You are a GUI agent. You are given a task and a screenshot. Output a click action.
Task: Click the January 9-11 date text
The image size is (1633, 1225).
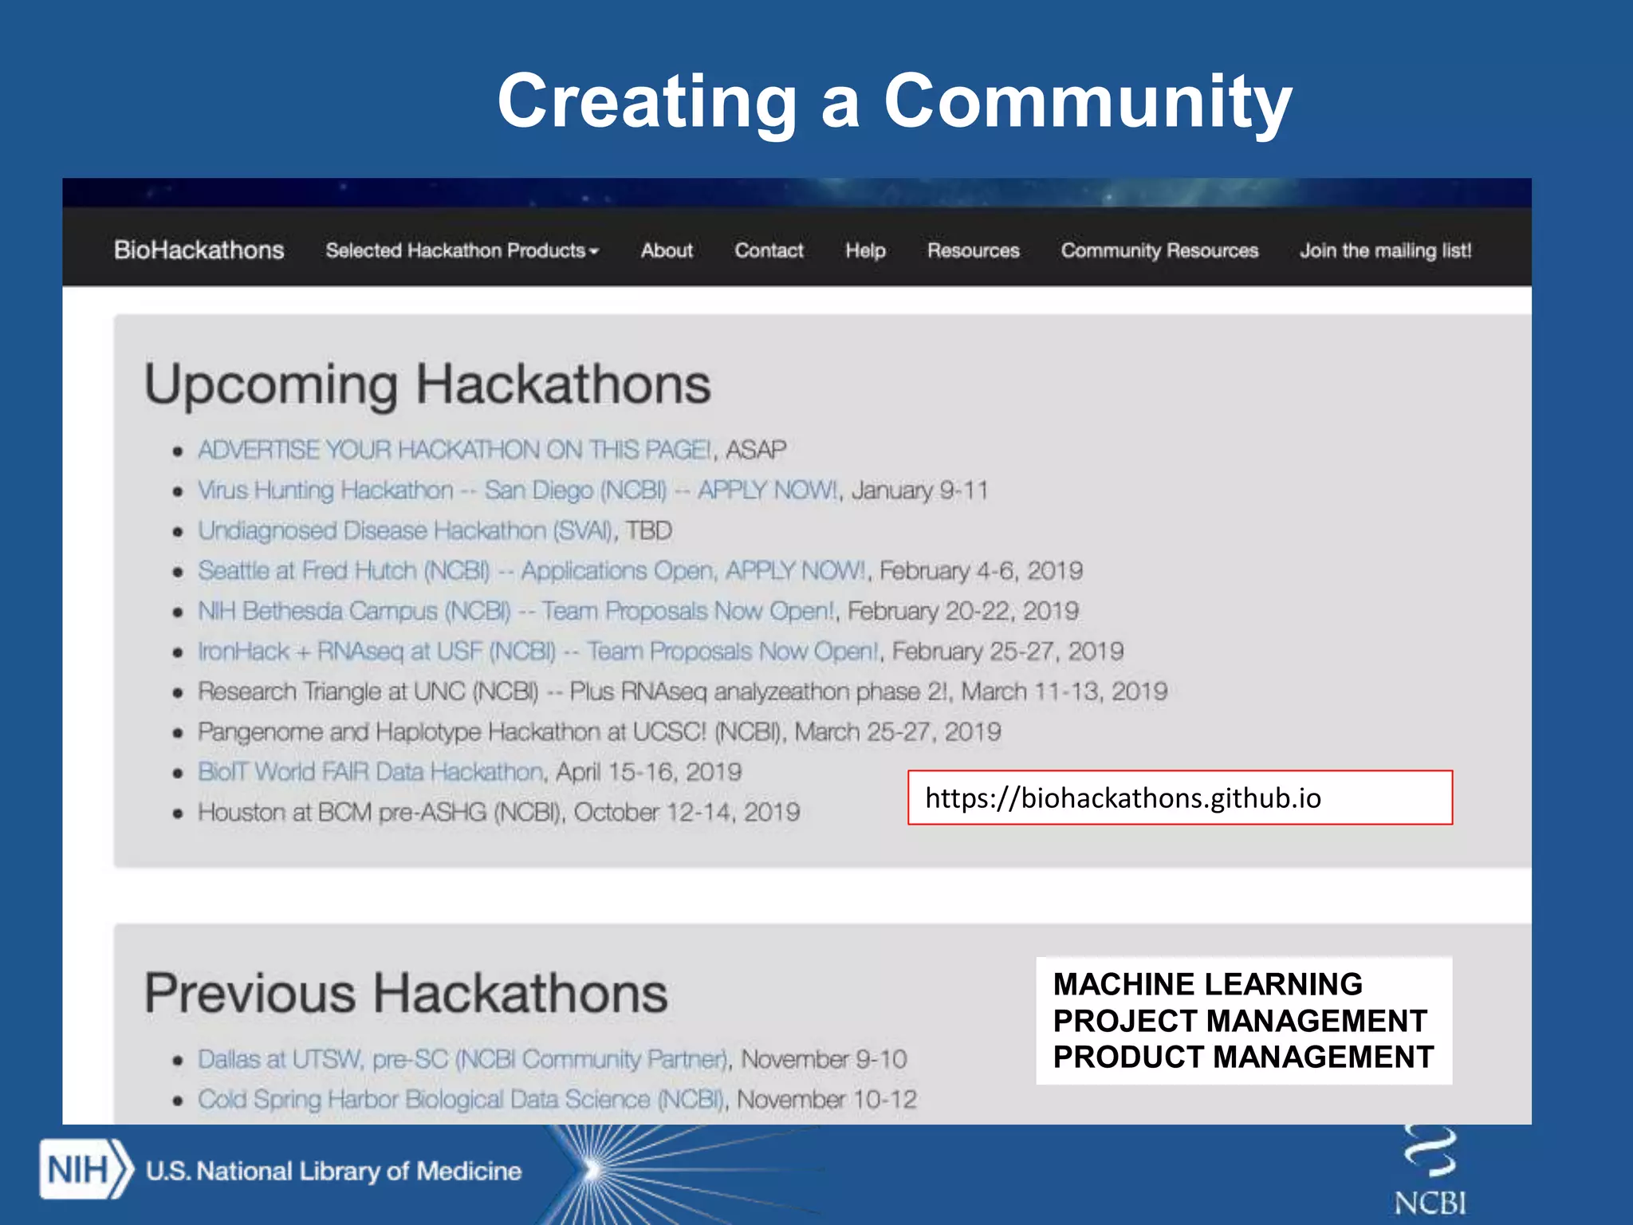[919, 490]
